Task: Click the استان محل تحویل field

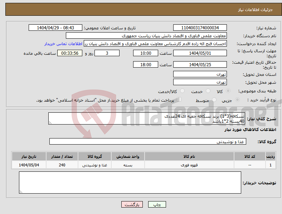Action: tap(200, 74)
